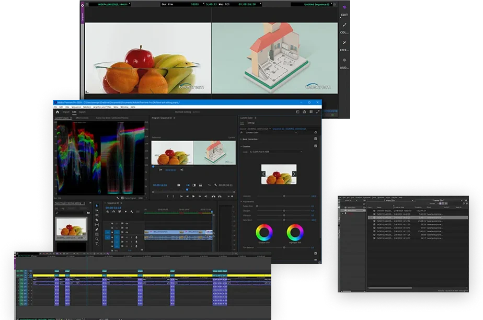Step back one frame in Program monitor

pos(187,196)
